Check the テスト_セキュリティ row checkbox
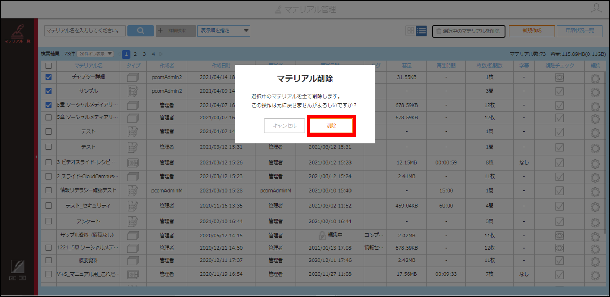 49,206
